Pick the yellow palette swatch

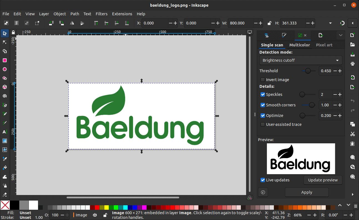click(x=107, y=207)
